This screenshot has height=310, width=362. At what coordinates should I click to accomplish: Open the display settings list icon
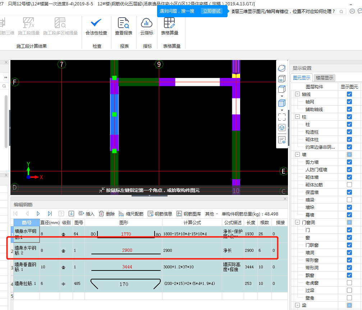coord(282,140)
